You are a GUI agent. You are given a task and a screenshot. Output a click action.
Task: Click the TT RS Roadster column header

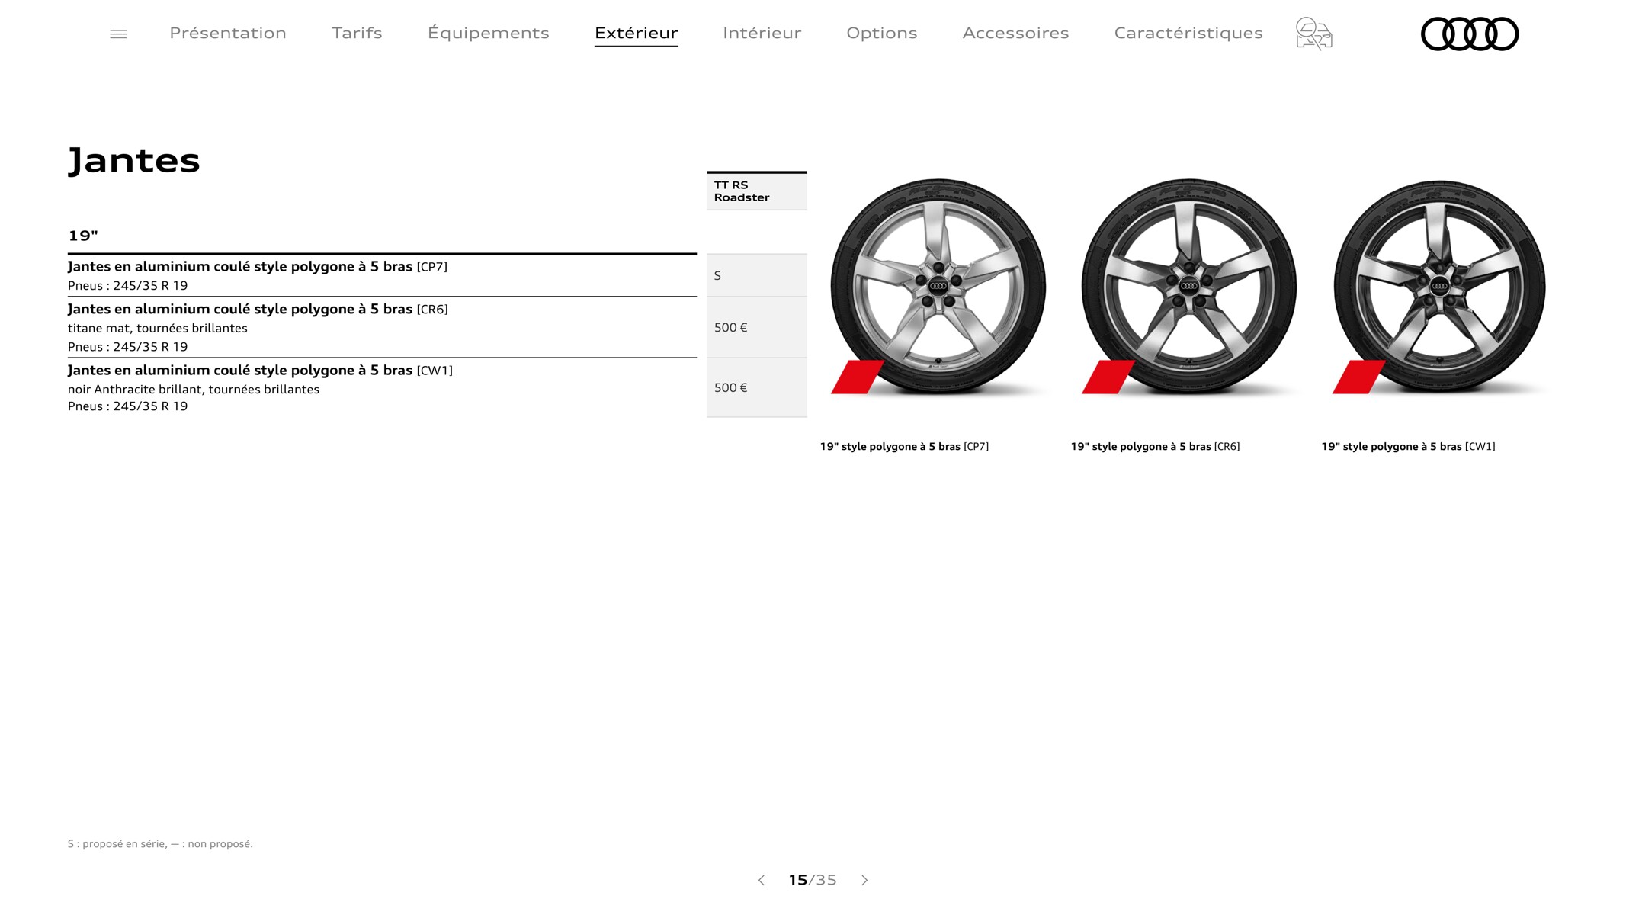757,191
